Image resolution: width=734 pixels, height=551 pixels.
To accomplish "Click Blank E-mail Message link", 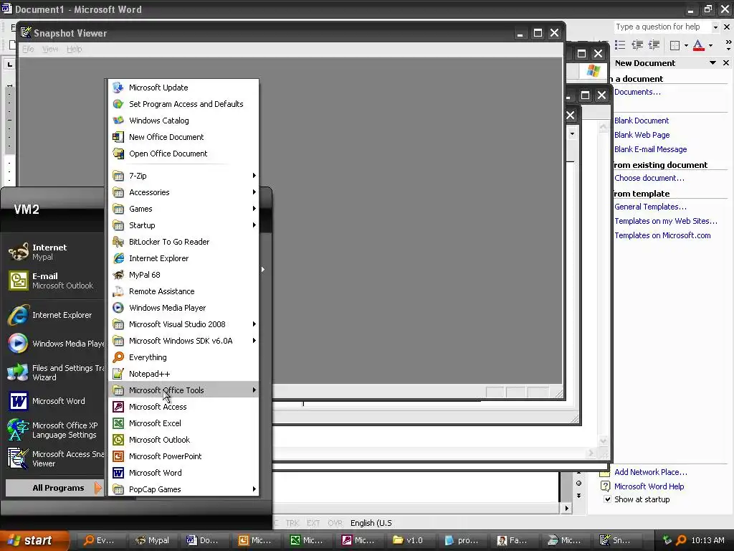I will 651,149.
